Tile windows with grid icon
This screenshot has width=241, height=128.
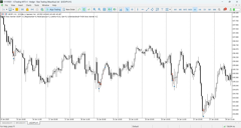click(104, 9)
